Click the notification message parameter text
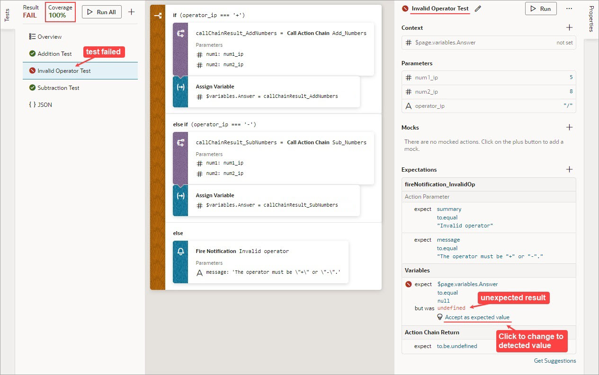This screenshot has height=375, width=599. click(x=273, y=272)
